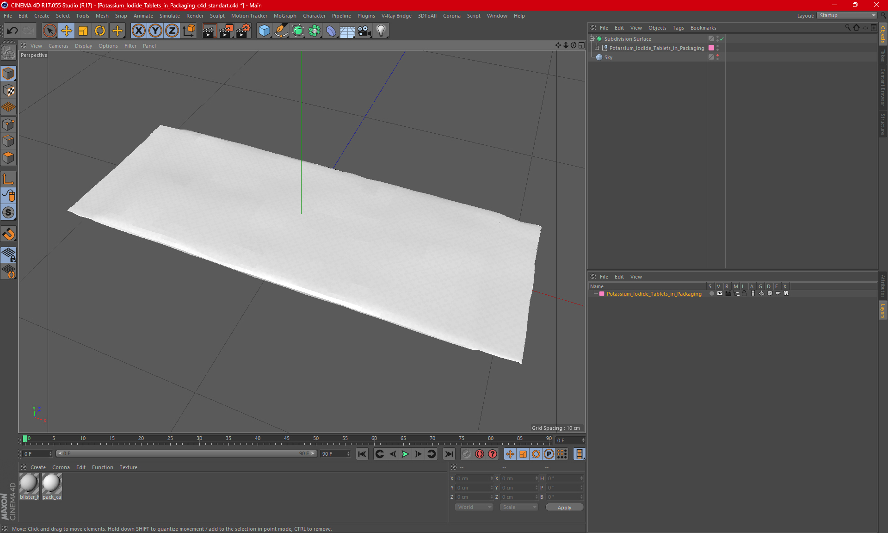Switch to Model mode in left sidebar
Screen dimensions: 888x533
[9, 74]
